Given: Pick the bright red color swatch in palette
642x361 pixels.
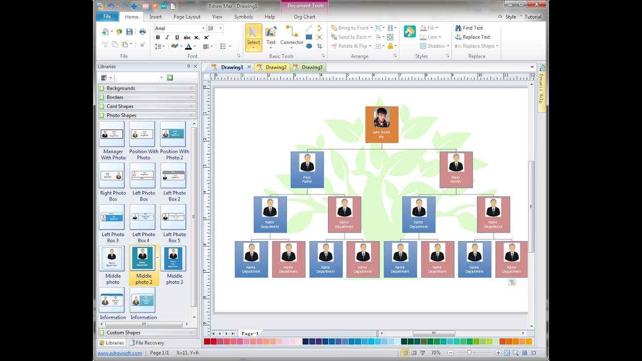Looking at the screenshot, I should tap(213, 341).
